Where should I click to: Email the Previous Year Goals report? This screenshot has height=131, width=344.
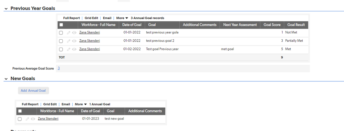click(x=107, y=18)
